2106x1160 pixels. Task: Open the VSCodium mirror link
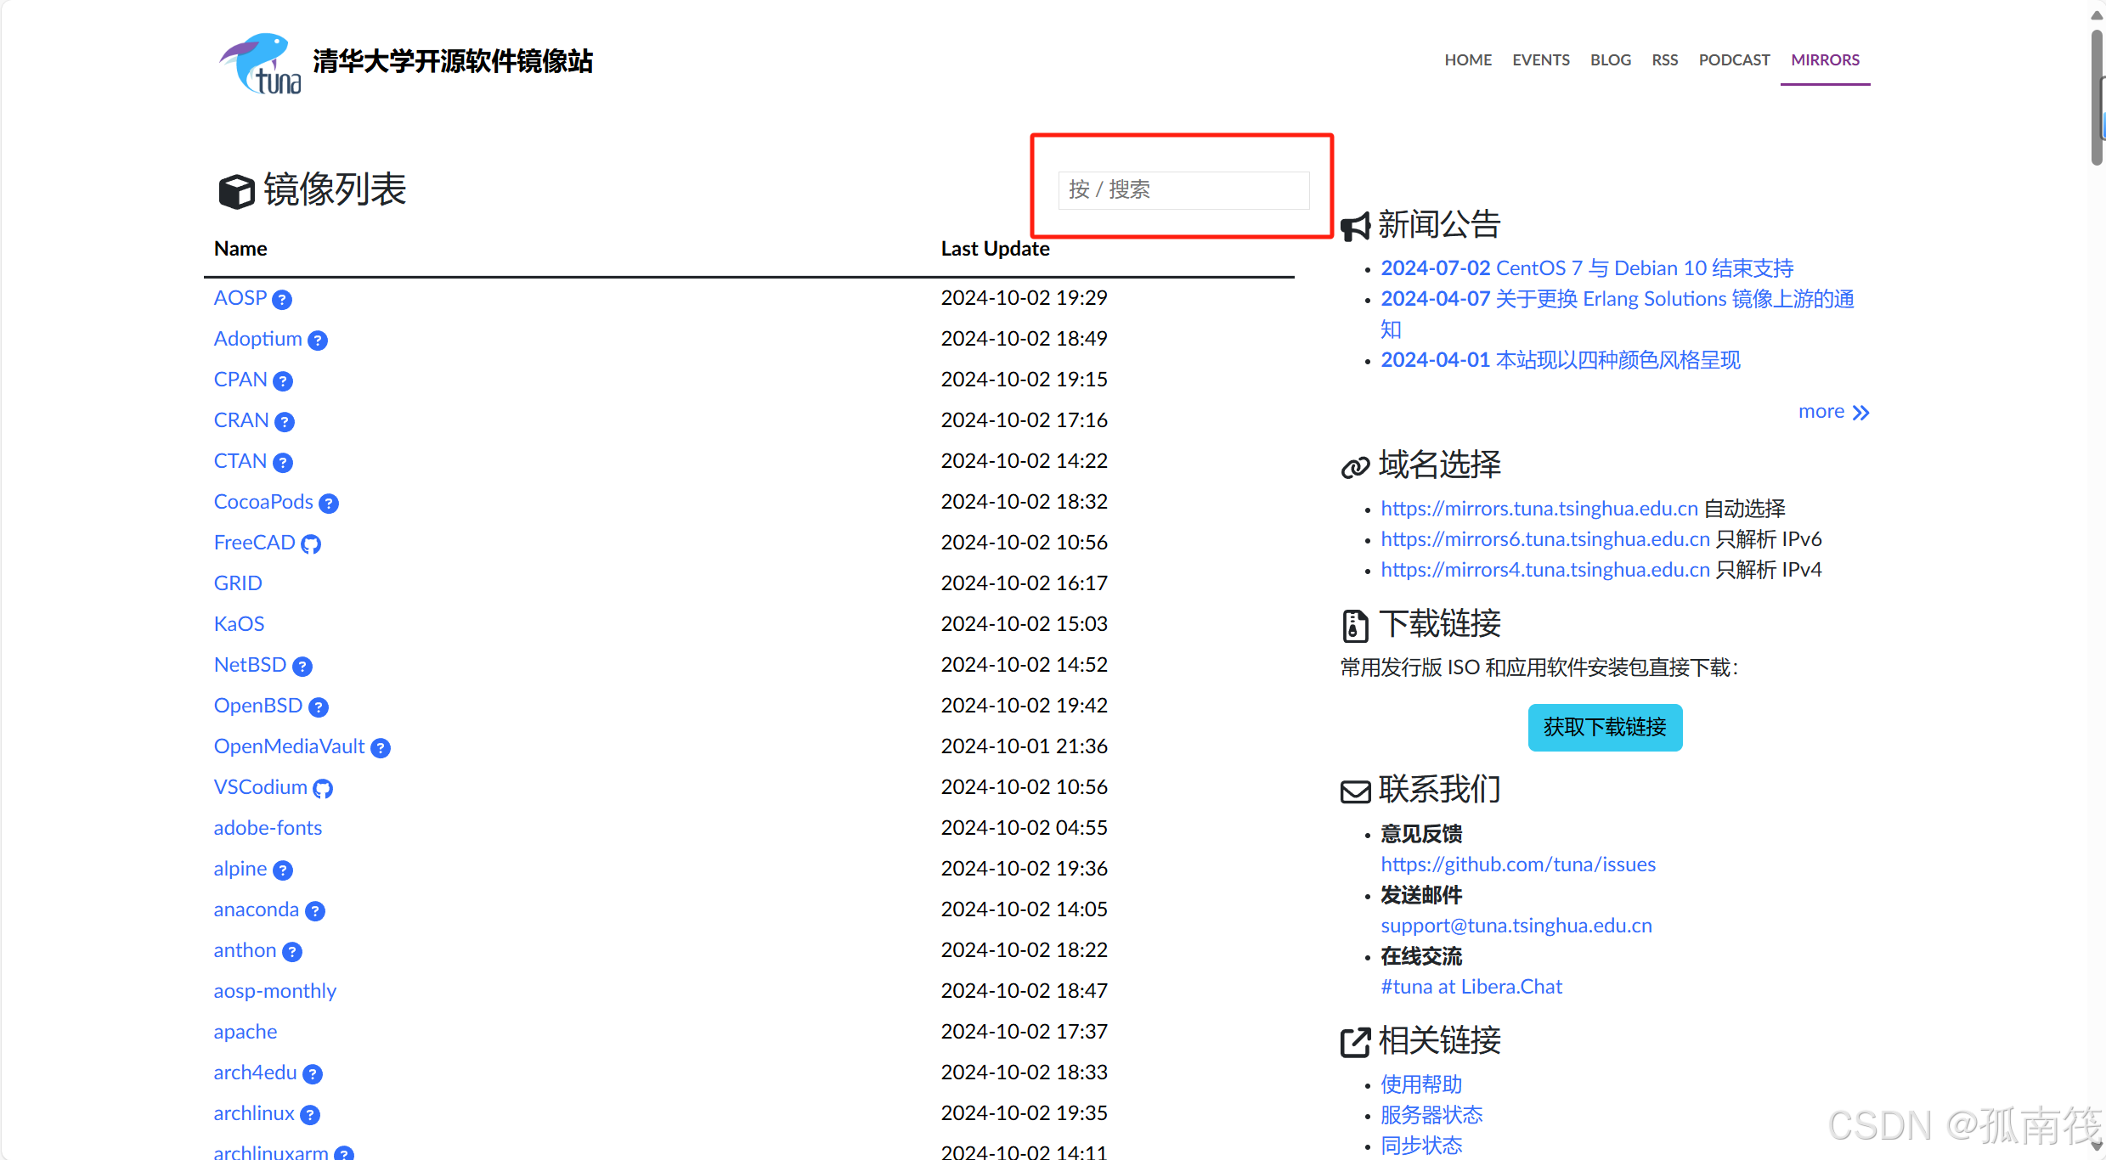[x=260, y=787]
